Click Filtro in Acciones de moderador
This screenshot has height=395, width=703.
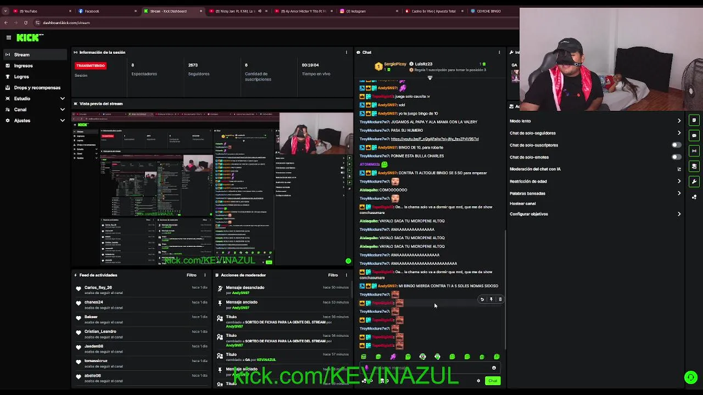tap(333, 275)
